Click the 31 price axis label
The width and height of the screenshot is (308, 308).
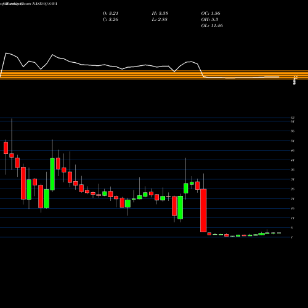point(293,179)
